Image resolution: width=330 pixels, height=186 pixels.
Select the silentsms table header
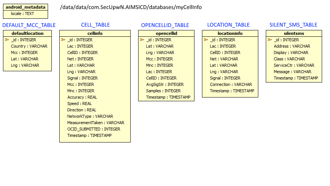(294, 33)
